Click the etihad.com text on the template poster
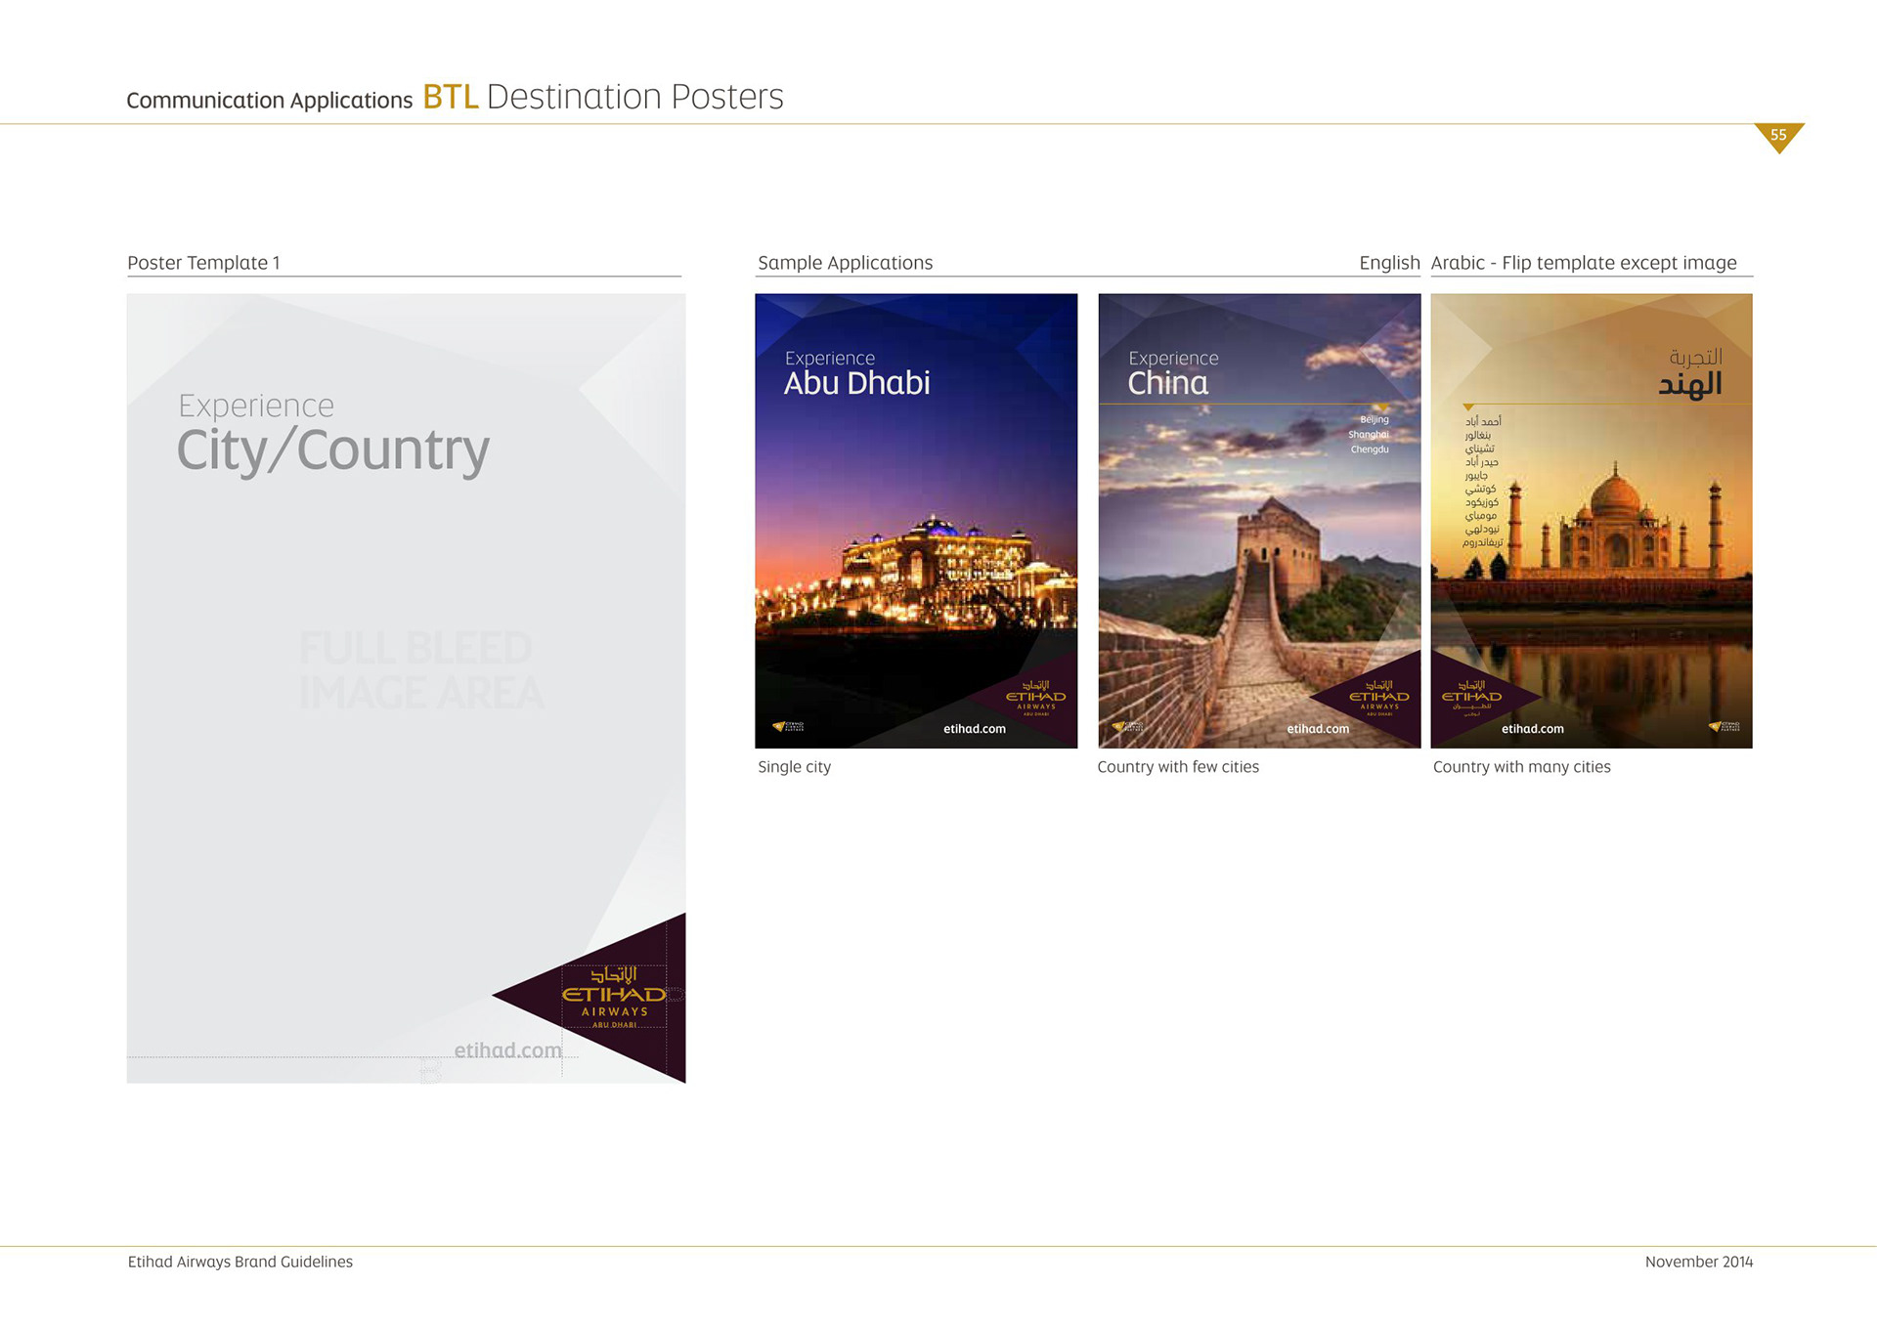Viewport: 1877px width, 1327px height. 507,1050
